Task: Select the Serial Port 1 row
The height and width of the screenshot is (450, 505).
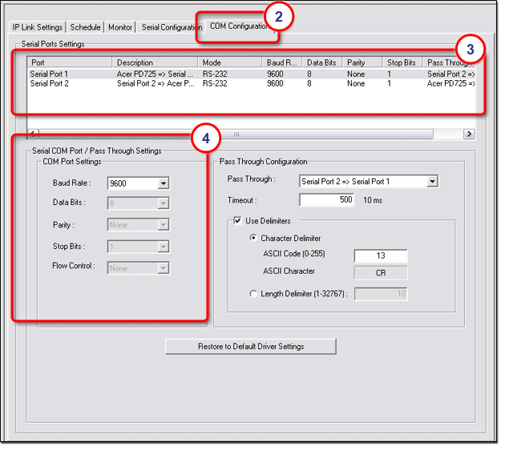Action: (50, 74)
